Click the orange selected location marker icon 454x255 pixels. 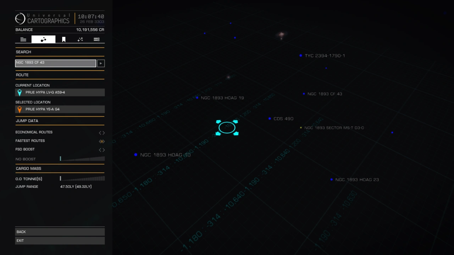click(20, 109)
